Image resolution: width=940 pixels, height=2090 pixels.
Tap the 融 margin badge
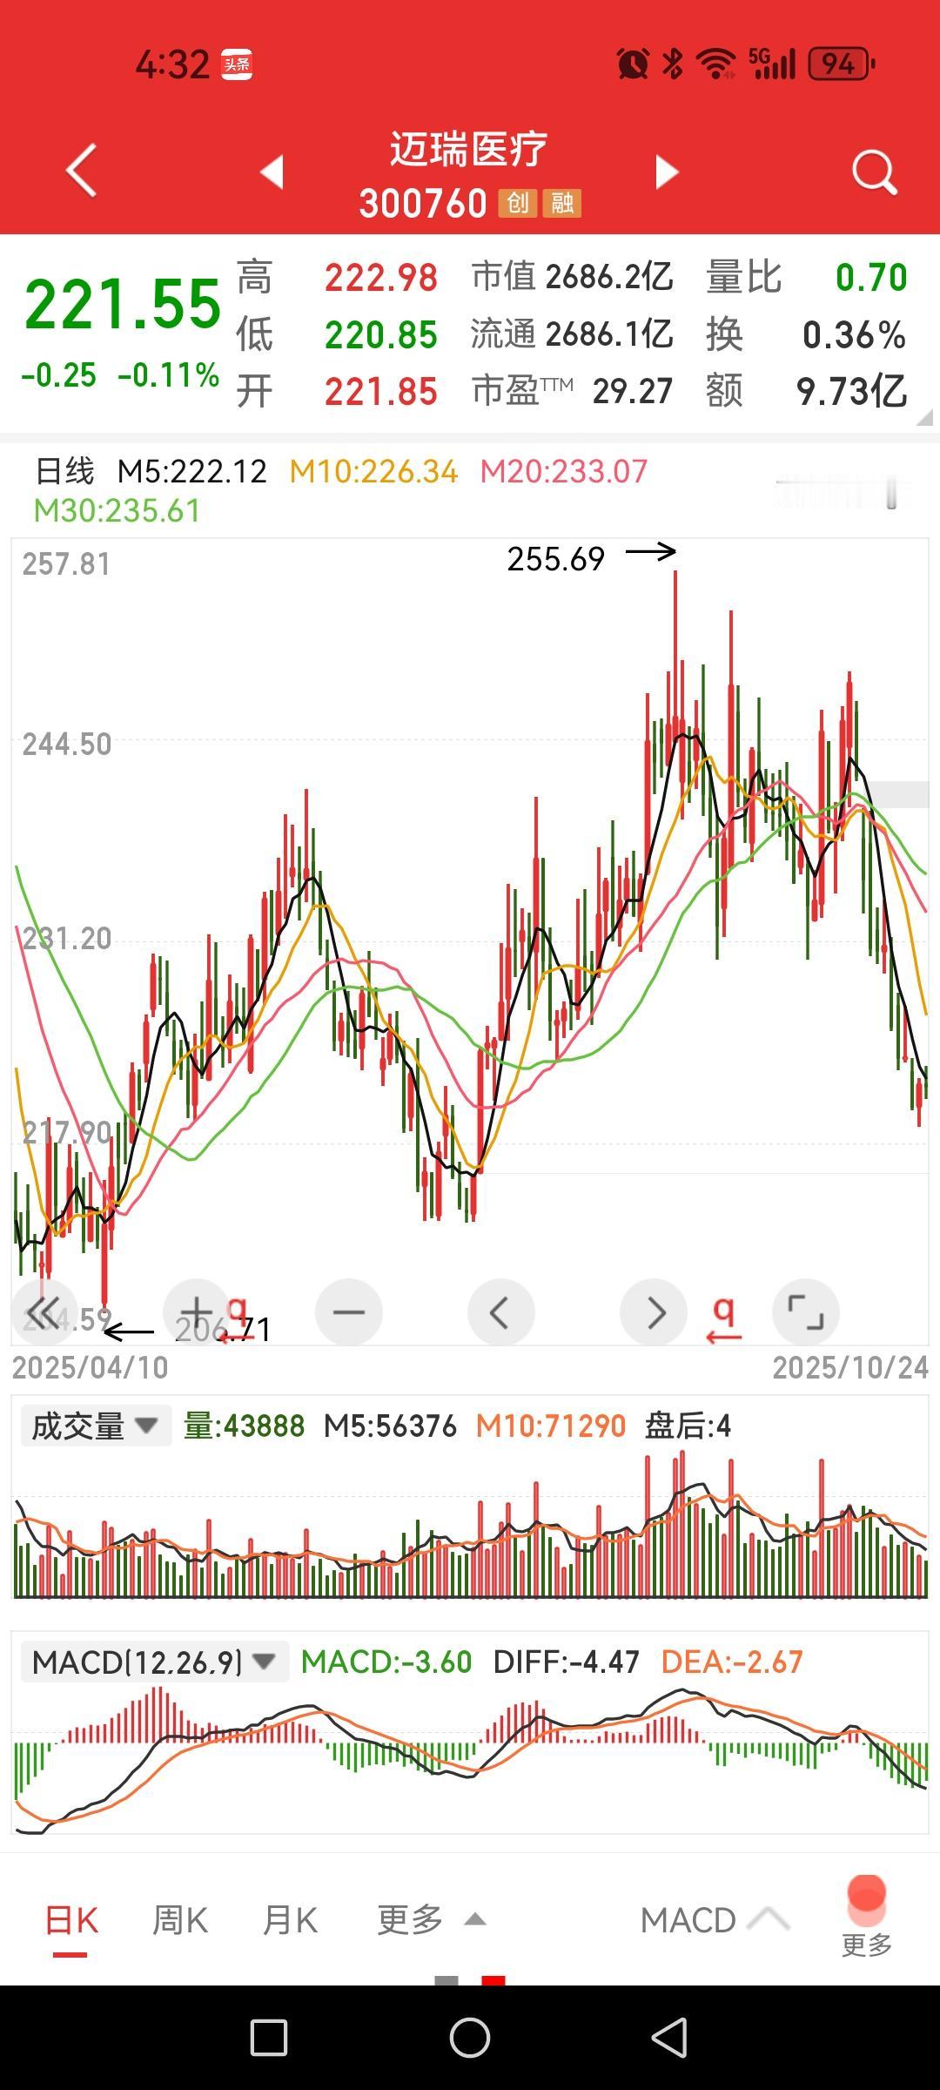(x=562, y=204)
